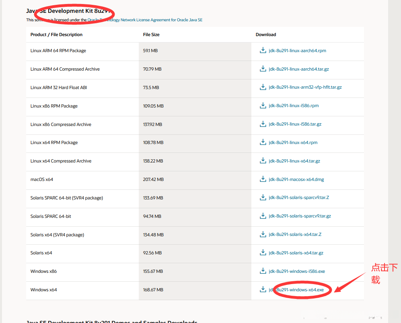Click download icon for jdk-8u291-linux-x64.tar.gz
401x323 pixels.
point(263,160)
